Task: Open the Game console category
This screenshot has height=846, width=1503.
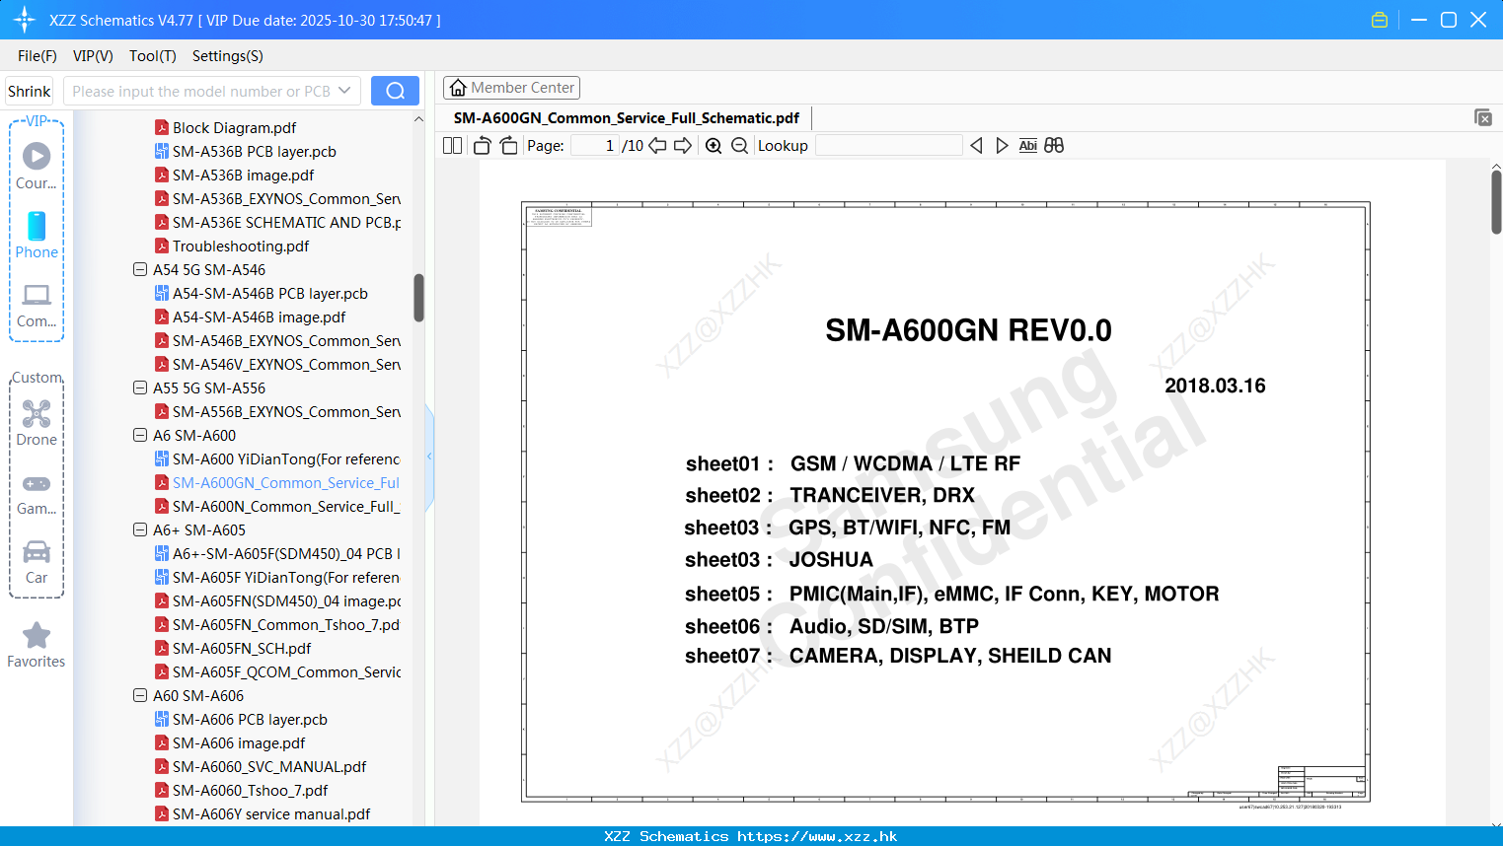Action: pos(37,493)
